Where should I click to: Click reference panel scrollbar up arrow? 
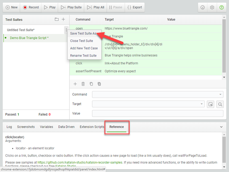point(224,135)
